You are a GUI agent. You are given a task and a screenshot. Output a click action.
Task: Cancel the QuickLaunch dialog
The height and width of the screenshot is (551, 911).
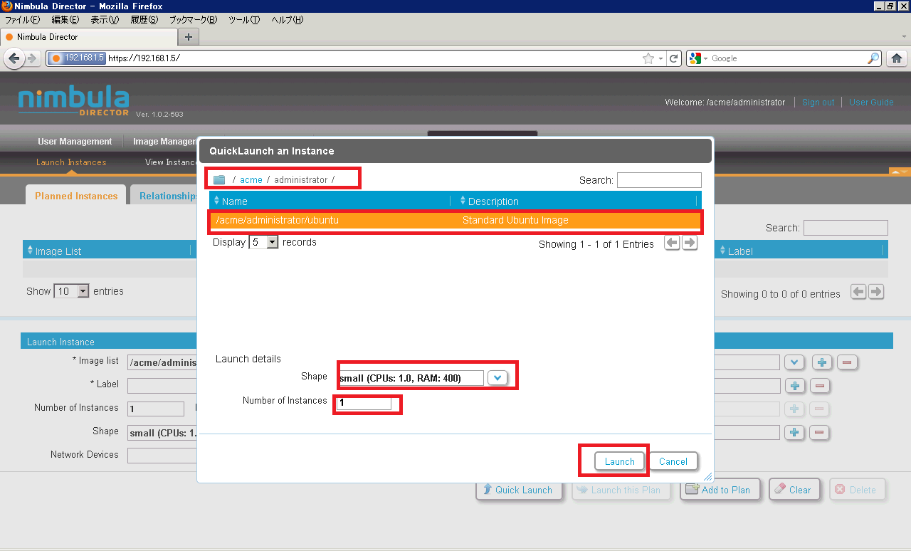(673, 461)
